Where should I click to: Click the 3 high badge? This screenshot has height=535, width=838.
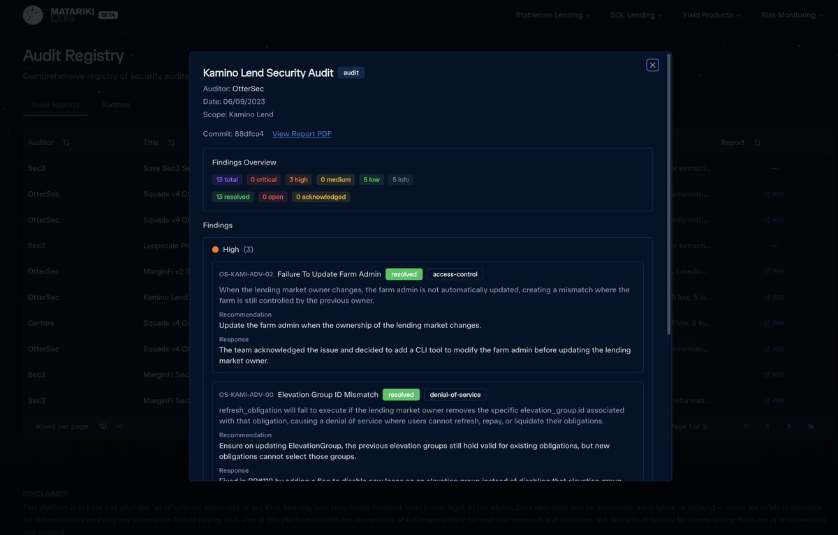(x=298, y=179)
